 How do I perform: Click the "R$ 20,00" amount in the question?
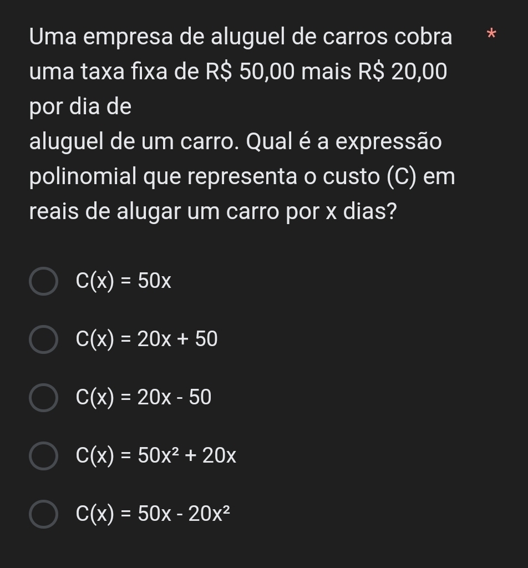point(402,72)
